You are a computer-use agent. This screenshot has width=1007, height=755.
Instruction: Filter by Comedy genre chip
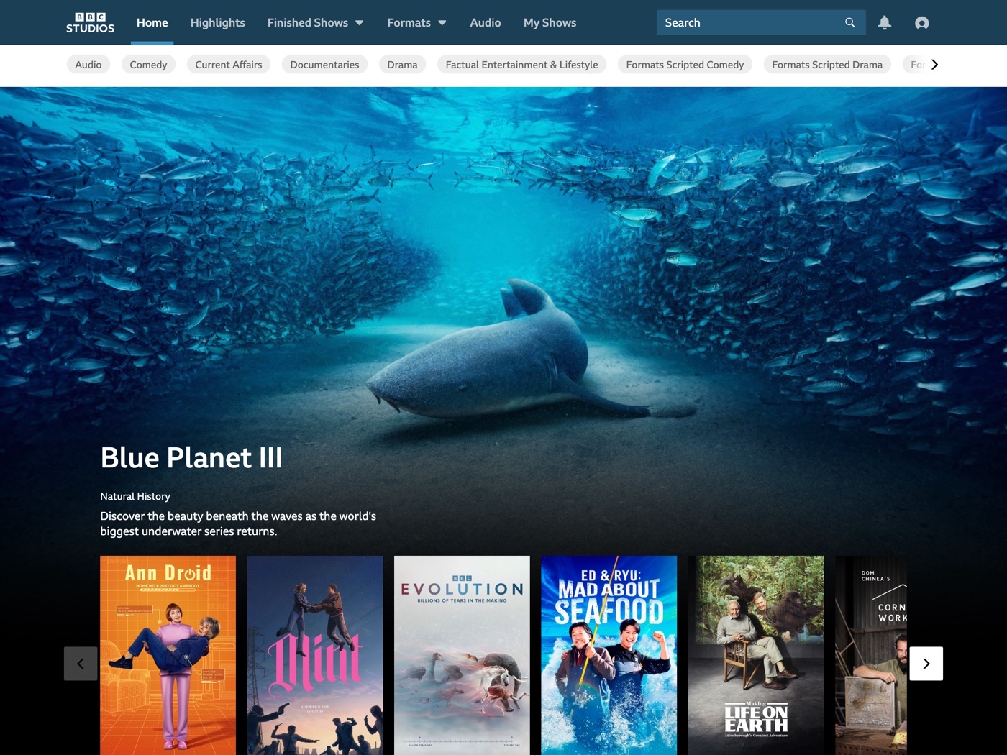pos(148,65)
